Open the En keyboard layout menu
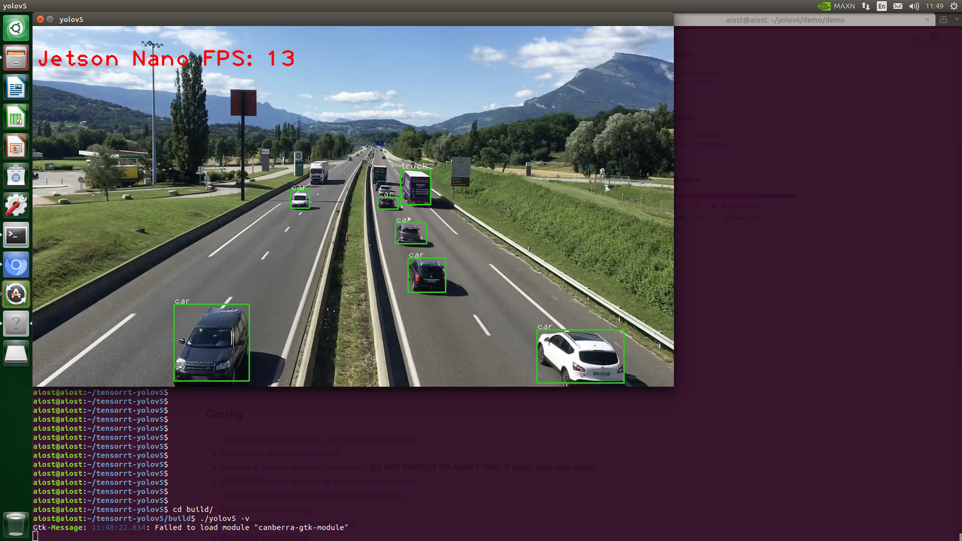The width and height of the screenshot is (962, 541). click(882, 6)
